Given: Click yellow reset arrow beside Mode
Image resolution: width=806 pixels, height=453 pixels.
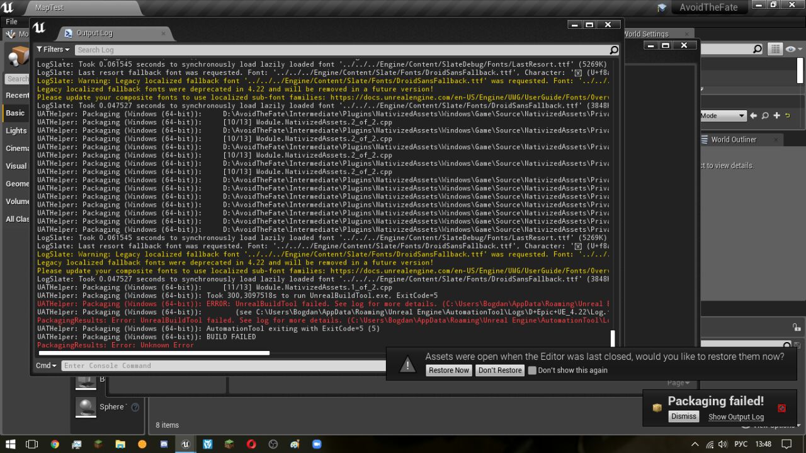Looking at the screenshot, I should pyautogui.click(x=787, y=116).
